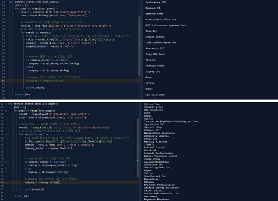278x201 pixels.
Task: Click 'InspiHER Tech' in the output
Action: 155,54
